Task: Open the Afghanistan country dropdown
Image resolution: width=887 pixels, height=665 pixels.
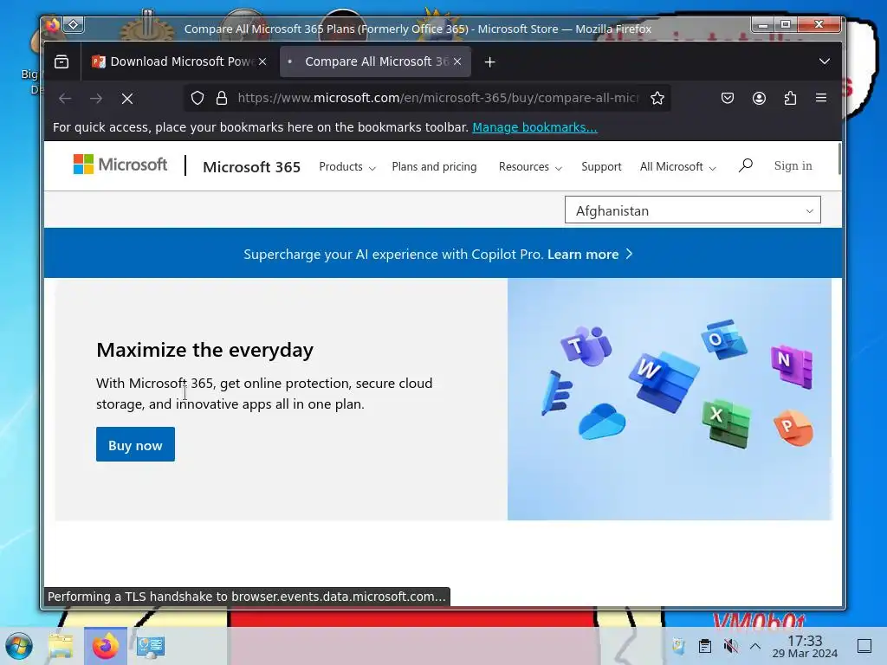Action: (x=692, y=210)
